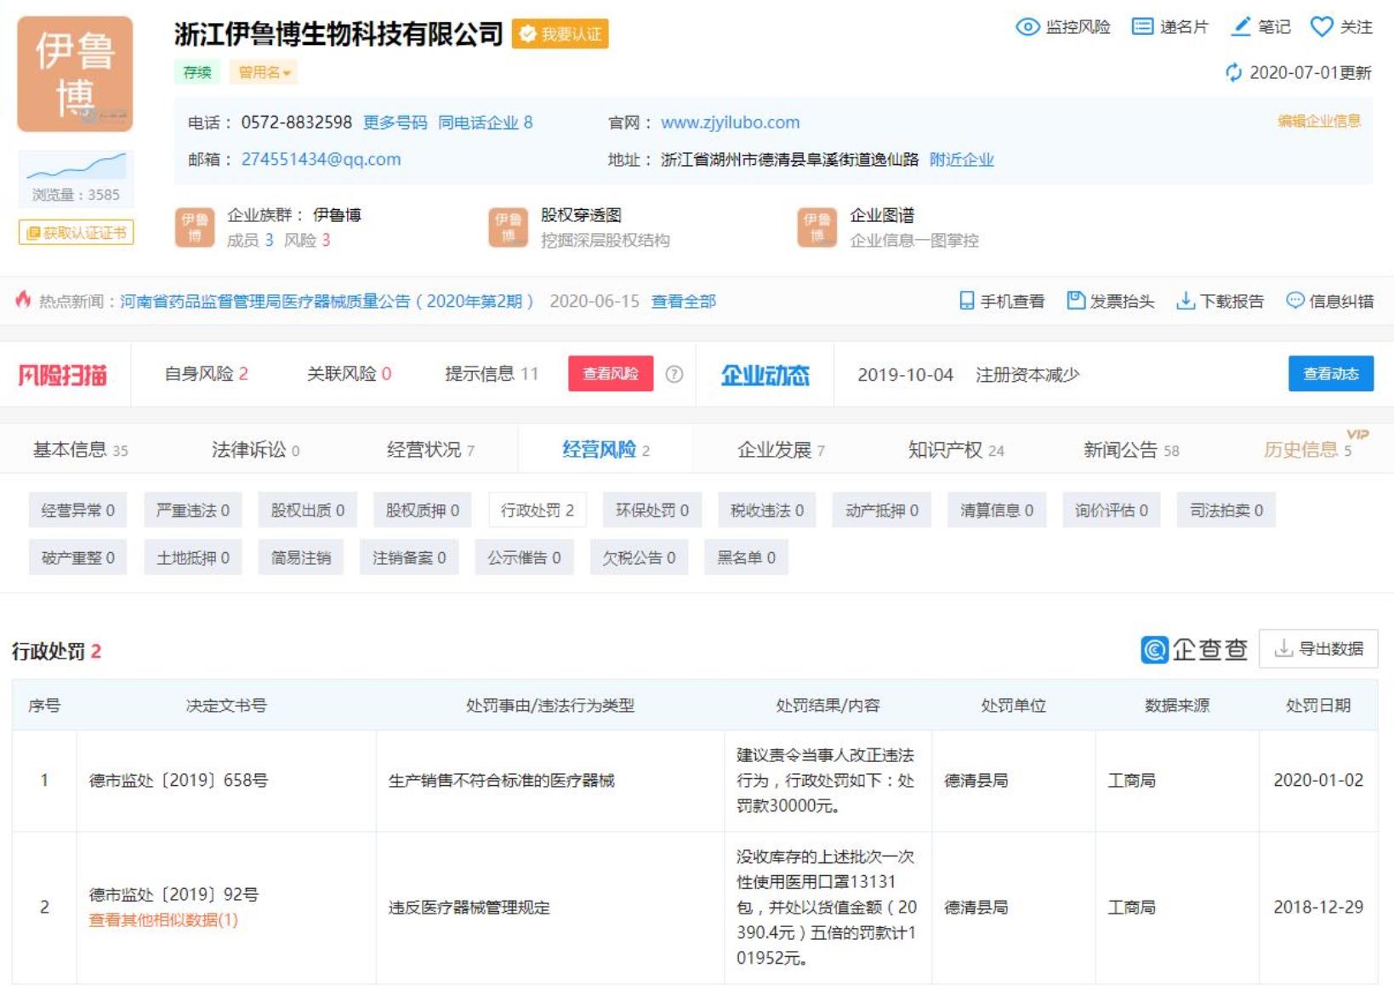This screenshot has height=996, width=1394.
Task: Click the 企查查 logo above the table
Action: click(1194, 651)
